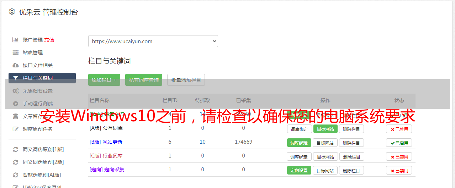Click the database icon for 文章暂存区

[x=15, y=116]
